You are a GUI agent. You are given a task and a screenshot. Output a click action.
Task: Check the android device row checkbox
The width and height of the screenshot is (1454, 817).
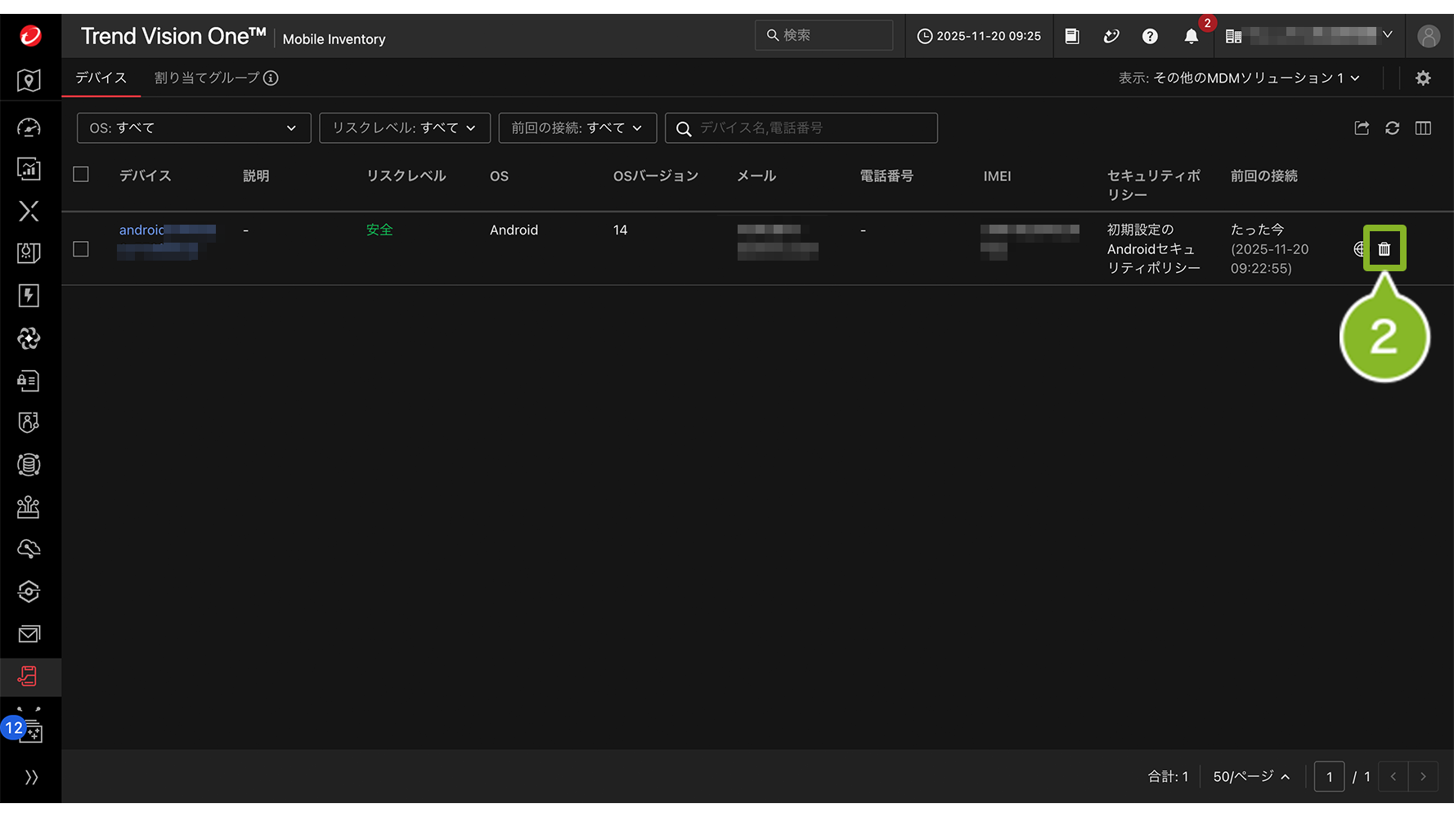coord(81,249)
